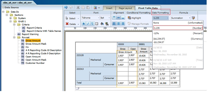The width and height of the screenshot is (208, 94).
Task: Click the Total row label cell
Action: click(96, 83)
